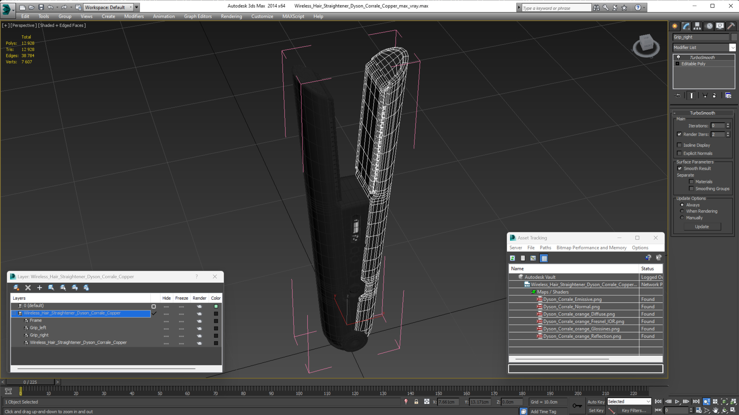Click Refresh icon in Asset Tracking
The image size is (739, 415).
512,258
